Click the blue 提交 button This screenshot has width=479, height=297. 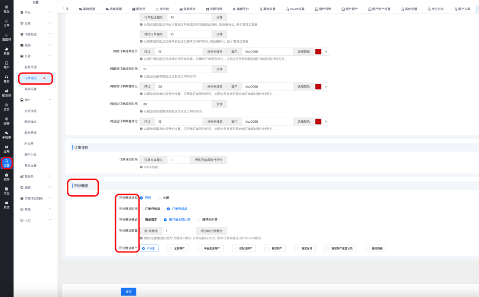[x=128, y=291]
